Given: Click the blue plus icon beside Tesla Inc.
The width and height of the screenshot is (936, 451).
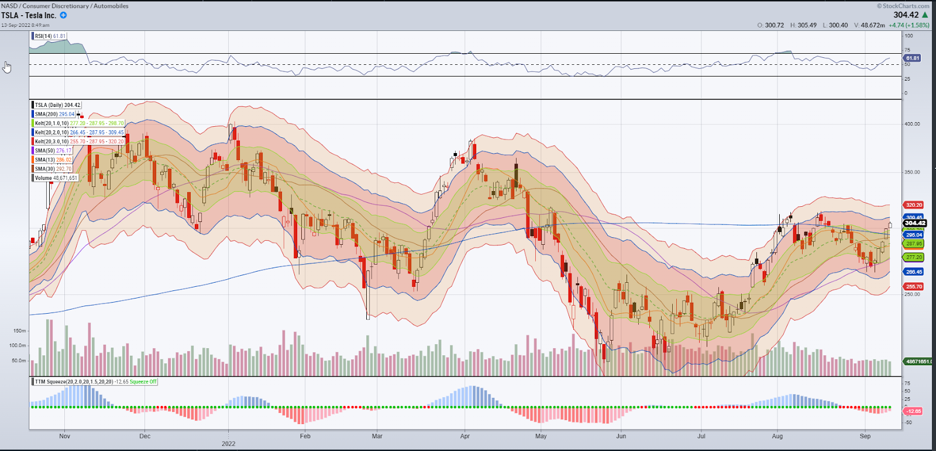Looking at the screenshot, I should click(x=63, y=15).
